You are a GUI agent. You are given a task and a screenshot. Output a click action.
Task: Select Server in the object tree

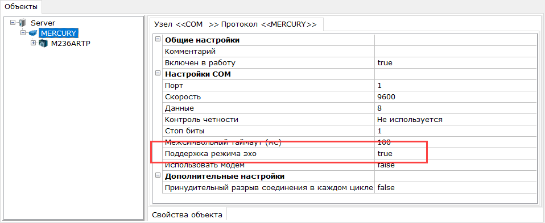(43, 23)
